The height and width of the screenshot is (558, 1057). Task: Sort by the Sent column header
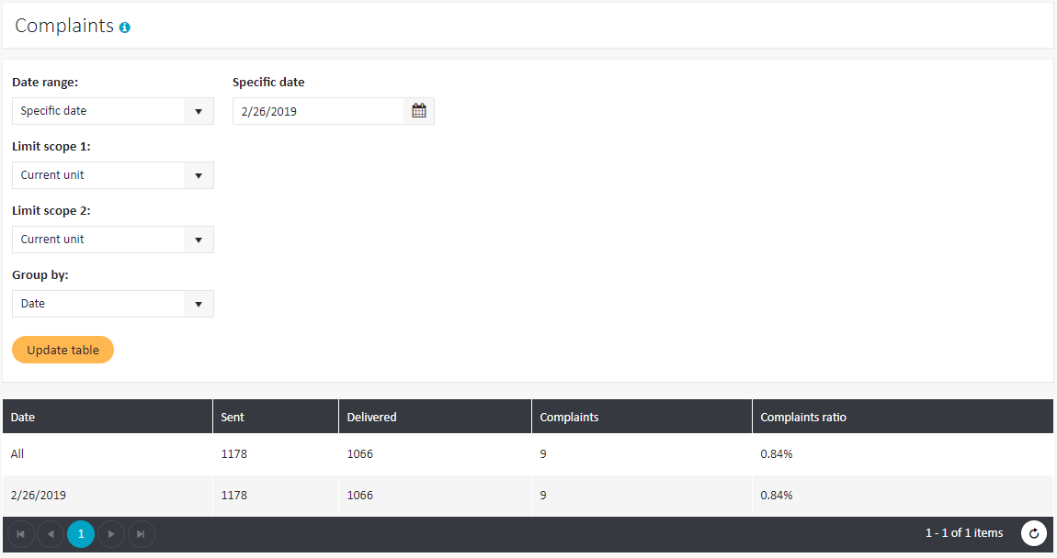pos(233,417)
